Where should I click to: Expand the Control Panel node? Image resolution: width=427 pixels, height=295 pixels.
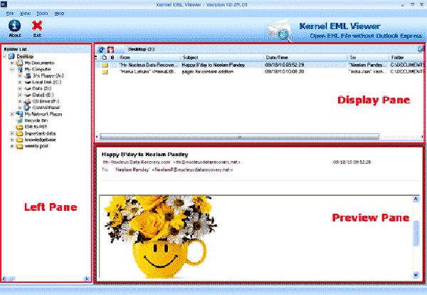[20, 108]
